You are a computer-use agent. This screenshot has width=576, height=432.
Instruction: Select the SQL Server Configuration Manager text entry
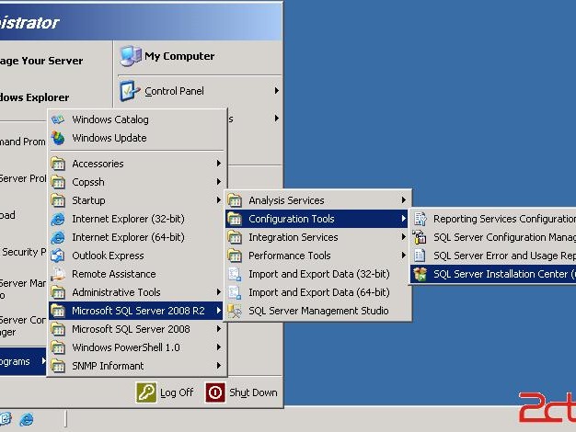pos(505,237)
